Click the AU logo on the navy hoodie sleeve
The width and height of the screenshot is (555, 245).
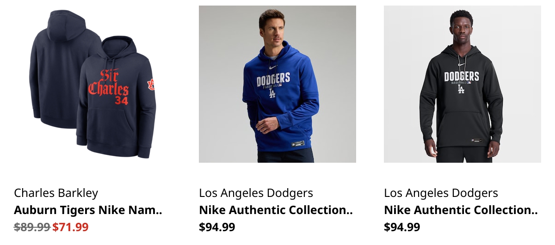[x=151, y=84]
